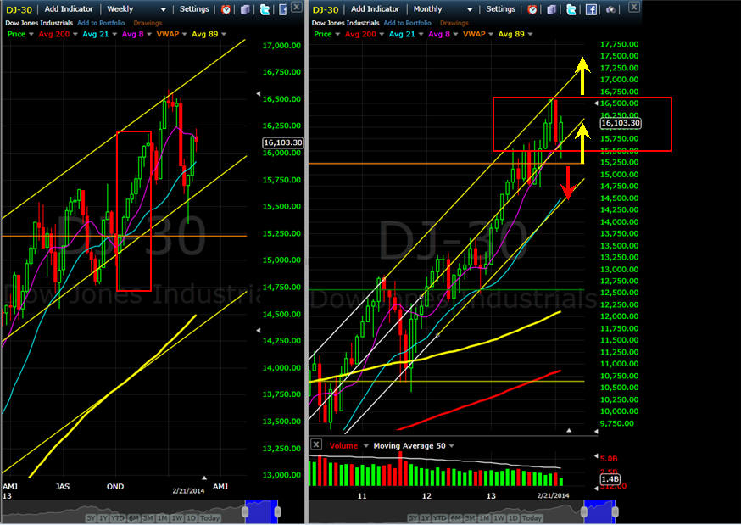Image resolution: width=741 pixels, height=525 pixels.
Task: Share Monthly chart via Facebook icon
Action: (591, 9)
